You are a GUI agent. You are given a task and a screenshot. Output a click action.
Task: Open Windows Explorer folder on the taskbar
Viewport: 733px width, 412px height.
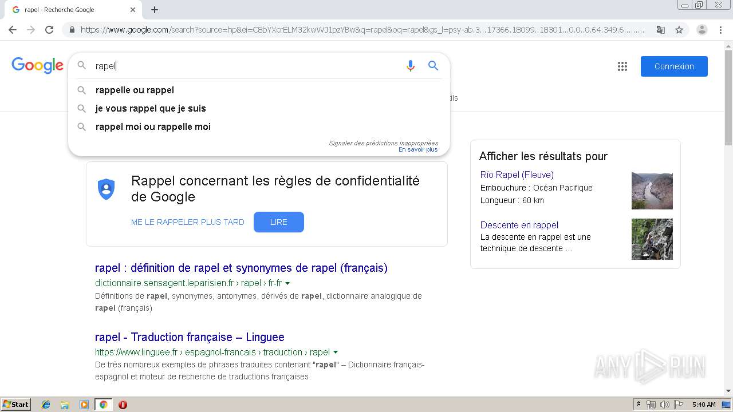click(x=65, y=405)
